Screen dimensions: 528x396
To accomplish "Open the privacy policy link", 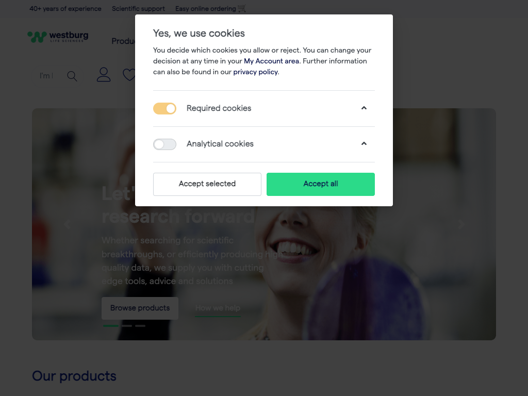I will 255,72.
